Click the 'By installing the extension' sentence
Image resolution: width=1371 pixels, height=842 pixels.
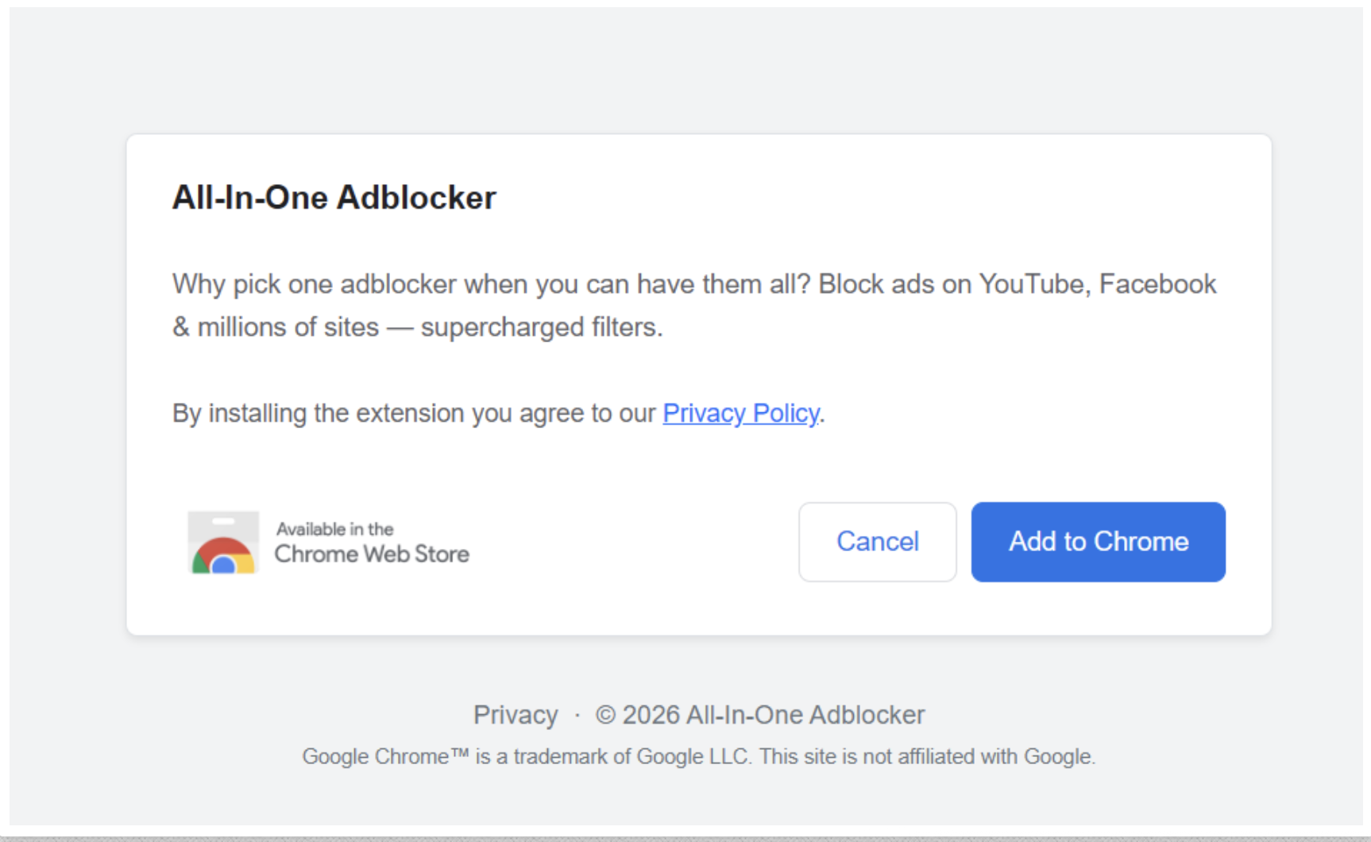coord(499,413)
